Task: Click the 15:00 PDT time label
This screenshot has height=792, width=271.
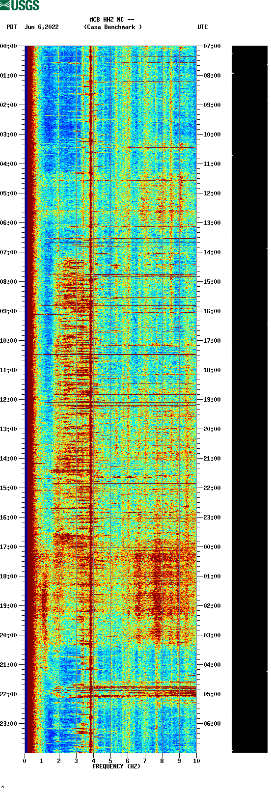Action: tap(9, 488)
